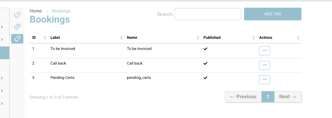Viewport: 332px width, 118px height.
Task: Click the Actions column header text
Action: pos(266,38)
